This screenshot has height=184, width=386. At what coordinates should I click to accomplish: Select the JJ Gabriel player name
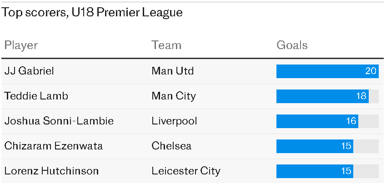[x=29, y=71]
